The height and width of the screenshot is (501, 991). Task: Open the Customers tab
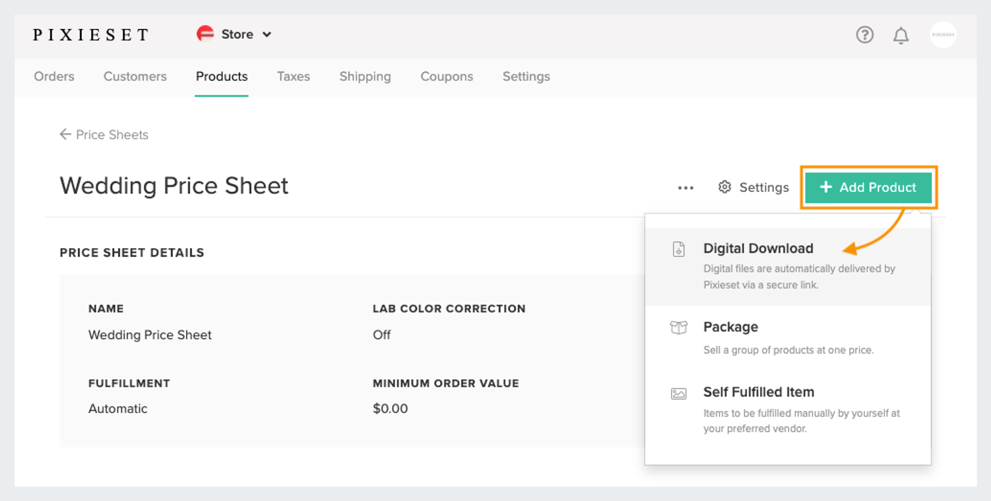point(135,77)
